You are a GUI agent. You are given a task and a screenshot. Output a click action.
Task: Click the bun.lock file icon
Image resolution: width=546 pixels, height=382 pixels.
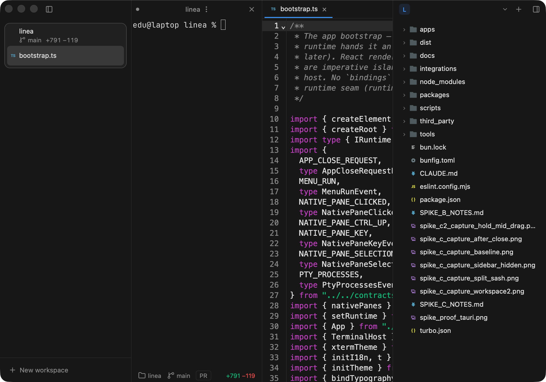(x=413, y=147)
